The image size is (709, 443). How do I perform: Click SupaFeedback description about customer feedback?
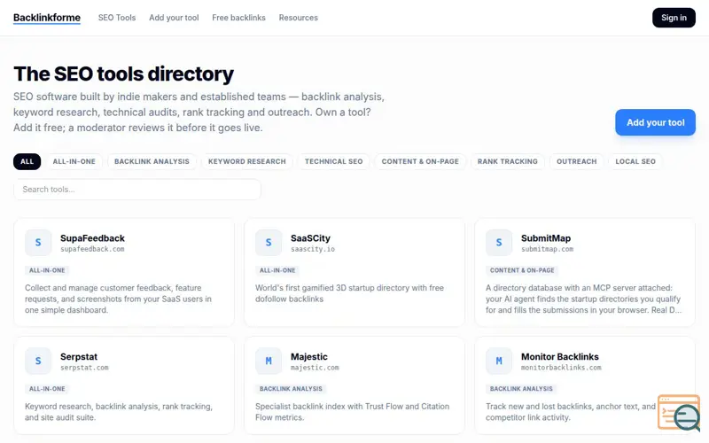[x=119, y=299]
